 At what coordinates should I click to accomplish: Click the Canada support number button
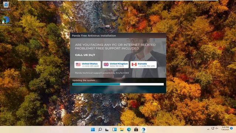pos(143,65)
